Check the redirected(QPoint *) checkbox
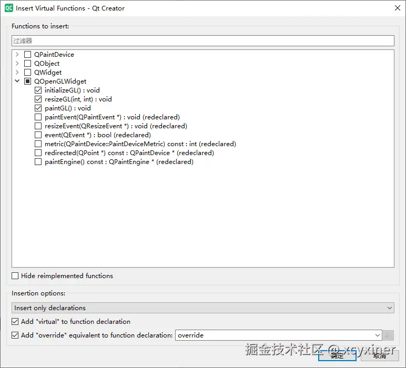406x368 pixels. point(38,152)
